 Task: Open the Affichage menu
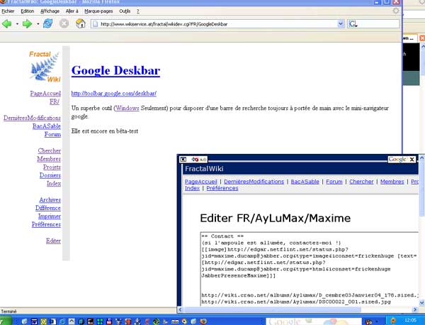50,12
